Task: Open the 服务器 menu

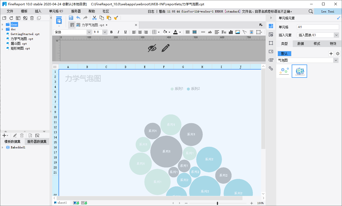Action: [x=76, y=11]
